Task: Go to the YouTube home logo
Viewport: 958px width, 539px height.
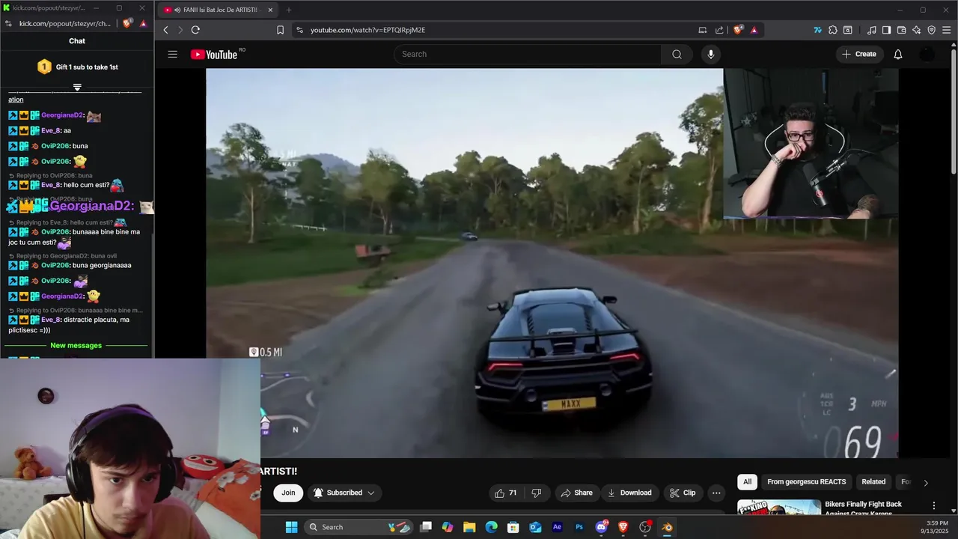Action: (x=214, y=54)
